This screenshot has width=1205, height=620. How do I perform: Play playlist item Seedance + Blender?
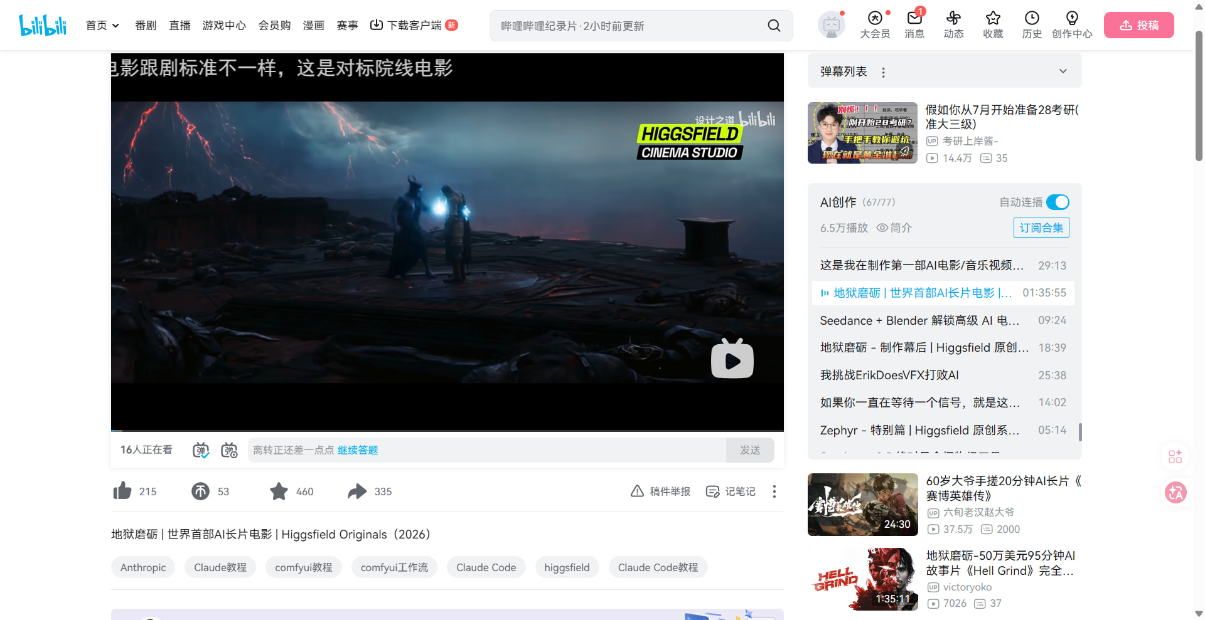coord(943,320)
